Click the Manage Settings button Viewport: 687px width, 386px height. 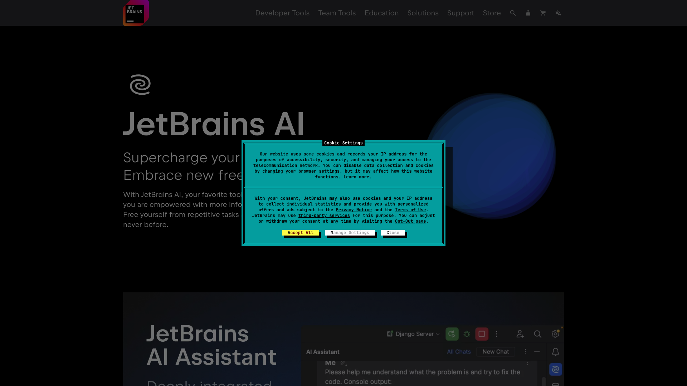(x=350, y=233)
